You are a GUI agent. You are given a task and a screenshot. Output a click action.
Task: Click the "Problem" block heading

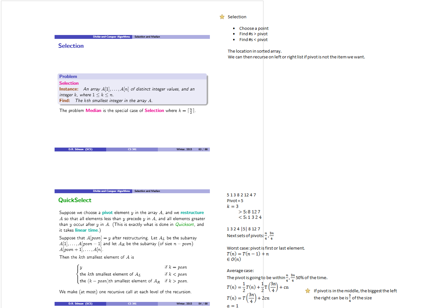coord(68,77)
